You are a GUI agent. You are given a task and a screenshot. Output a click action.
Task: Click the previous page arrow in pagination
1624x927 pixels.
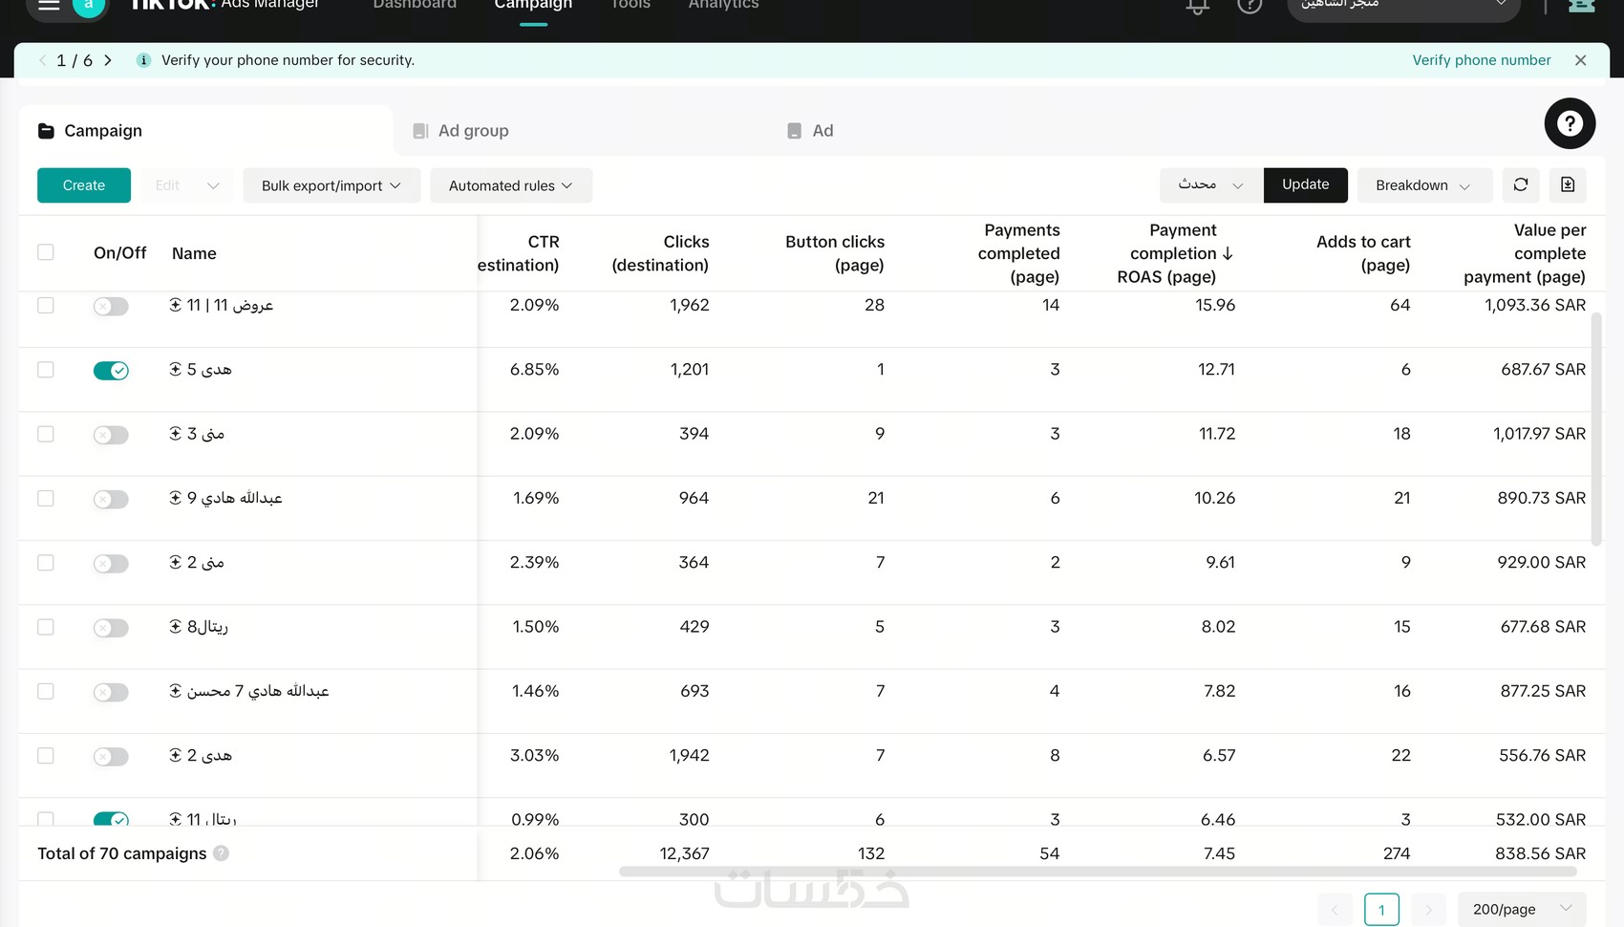[x=1335, y=910]
